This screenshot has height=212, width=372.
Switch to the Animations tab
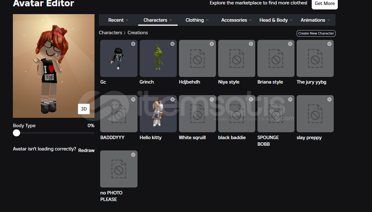pos(315,20)
